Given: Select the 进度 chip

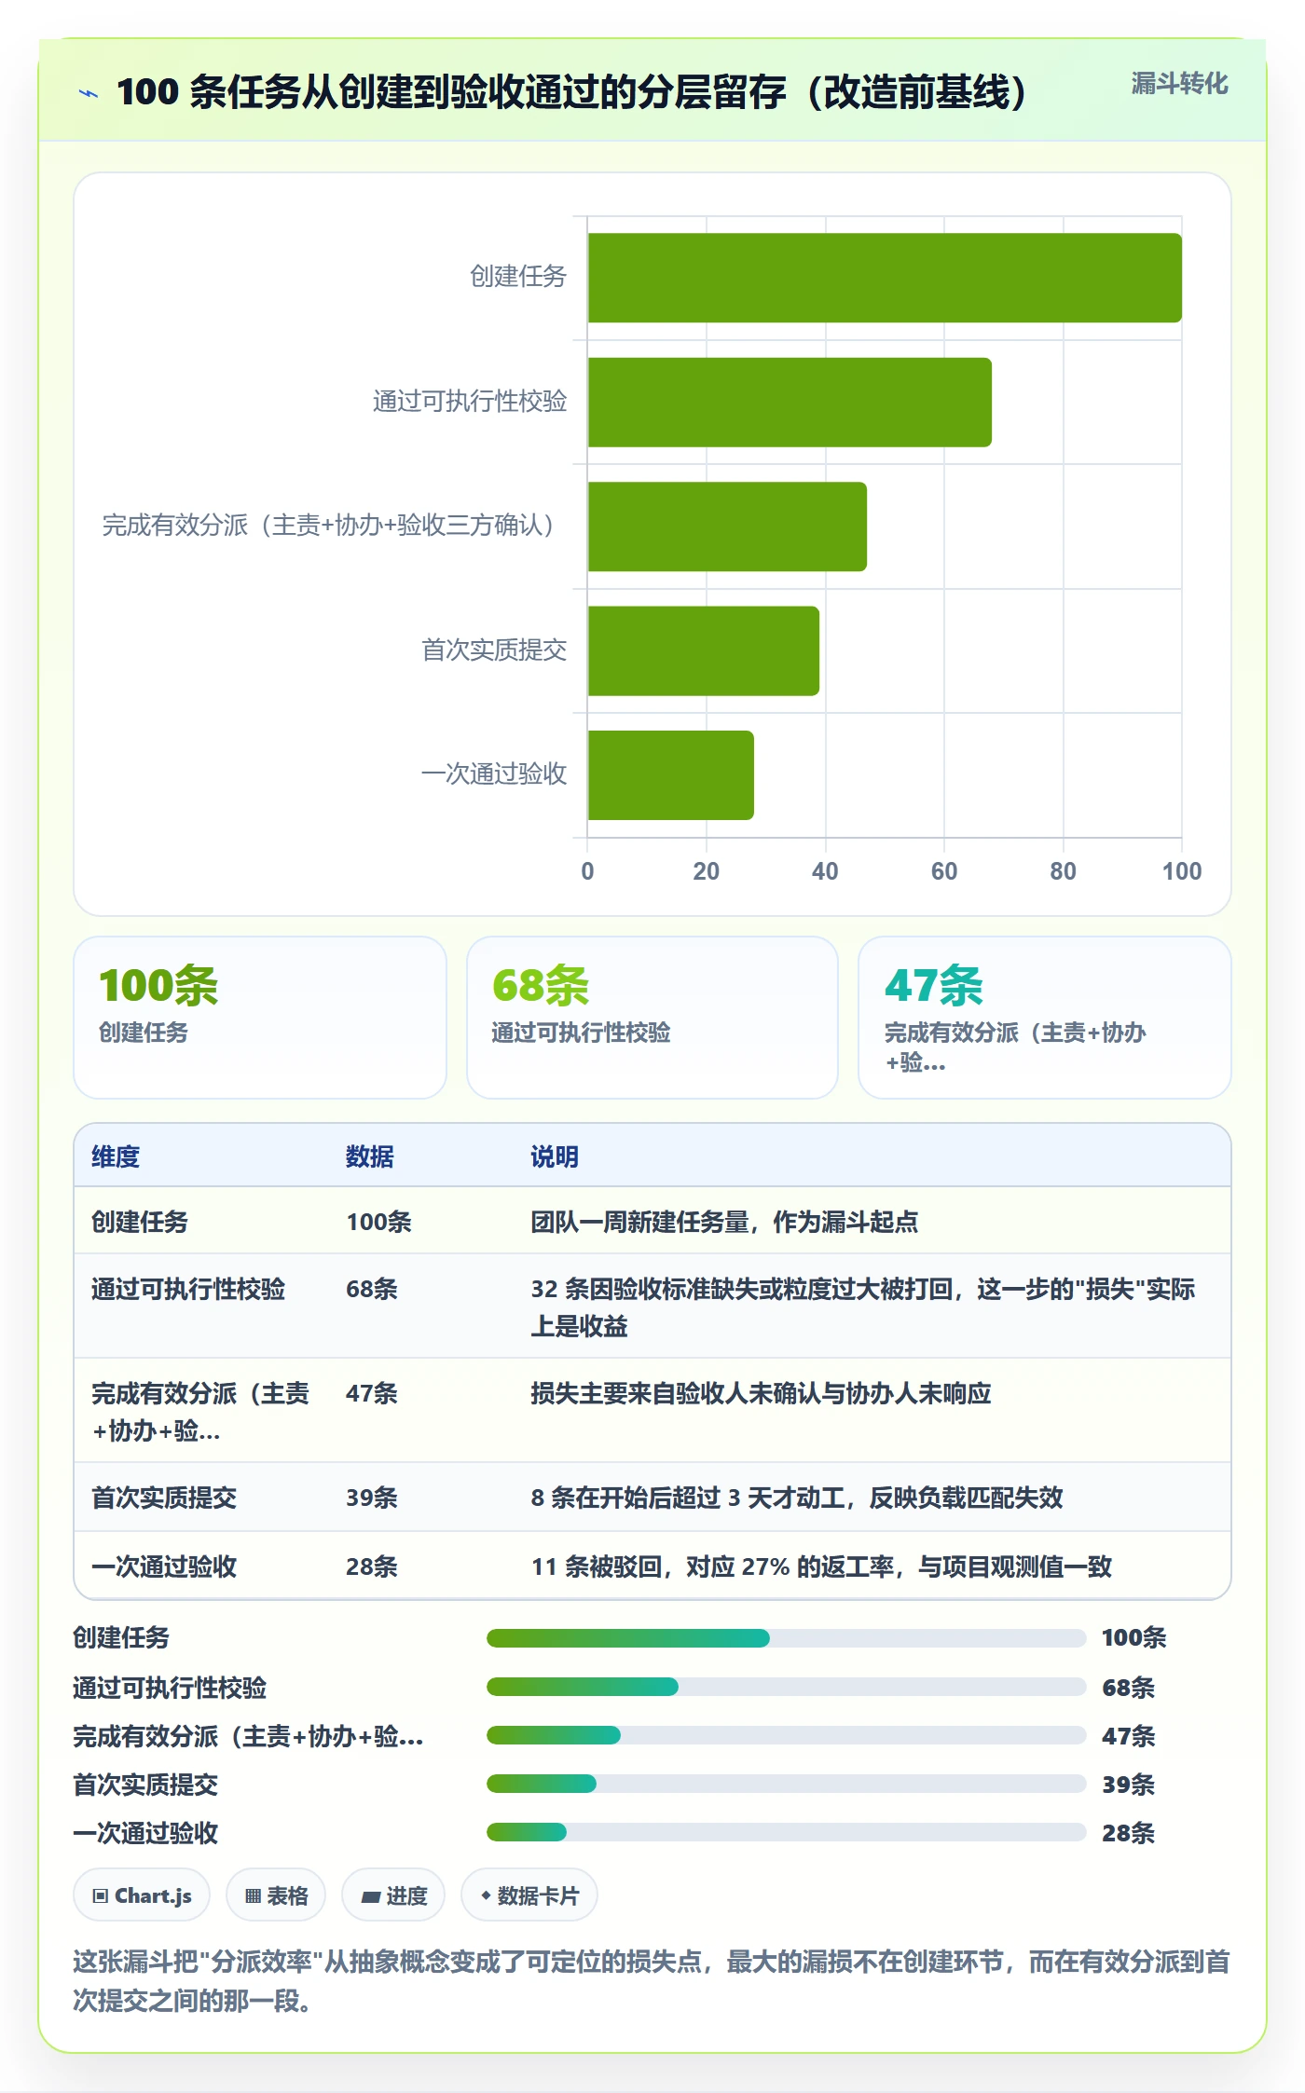Looking at the screenshot, I should 393,1895.
